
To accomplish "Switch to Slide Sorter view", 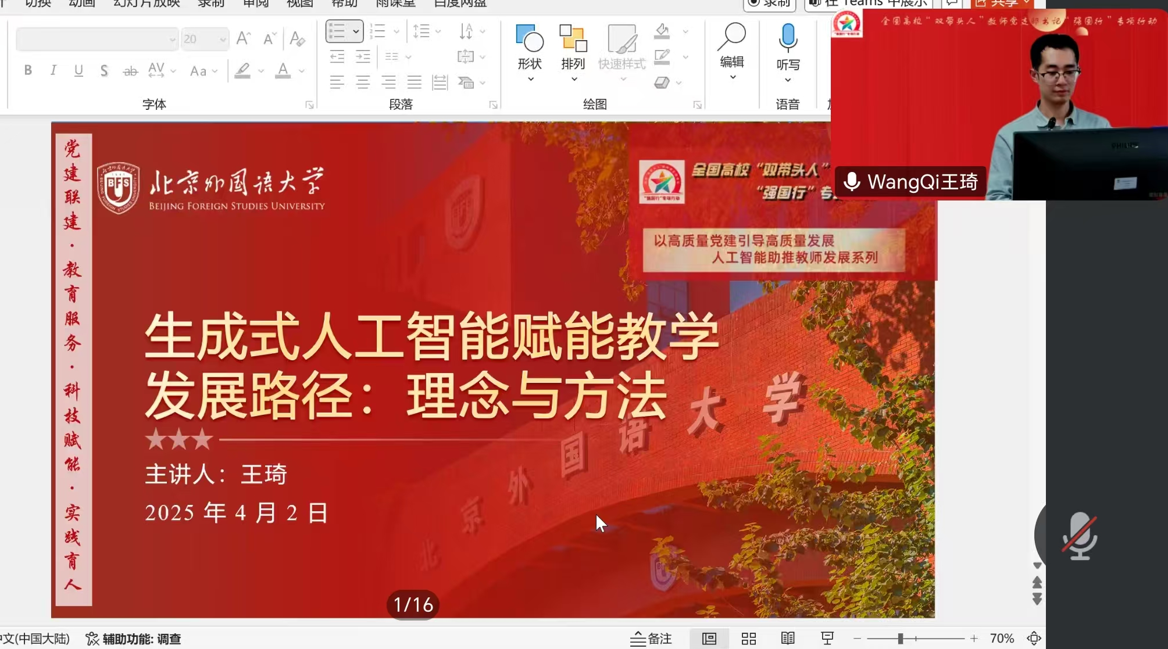I will pos(749,639).
